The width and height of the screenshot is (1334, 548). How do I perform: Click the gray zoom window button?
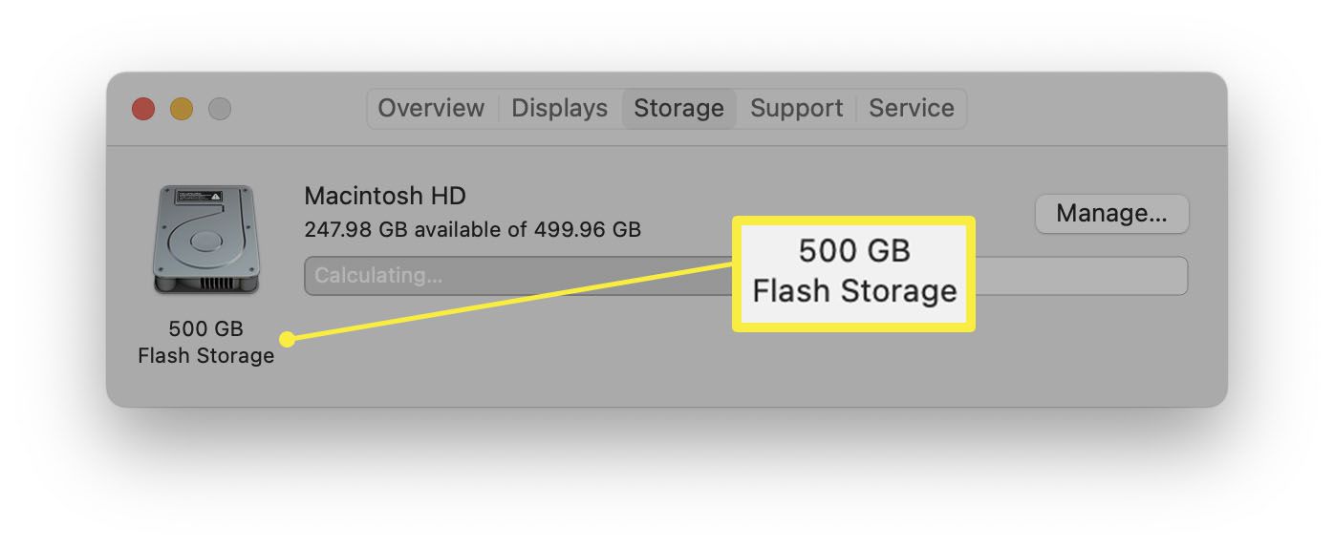(220, 109)
